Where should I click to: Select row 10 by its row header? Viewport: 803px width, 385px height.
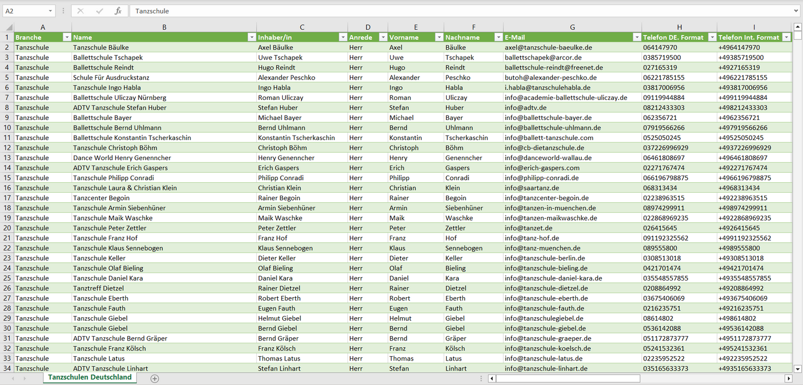pos(7,128)
